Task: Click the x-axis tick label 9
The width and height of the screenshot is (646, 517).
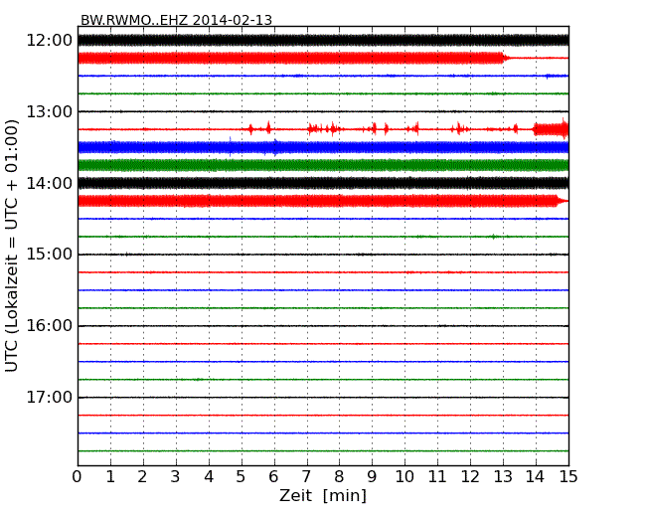Action: [372, 477]
